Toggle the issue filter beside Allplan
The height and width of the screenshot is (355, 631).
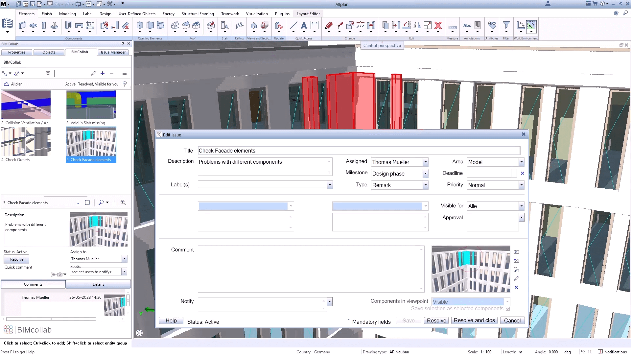(125, 84)
